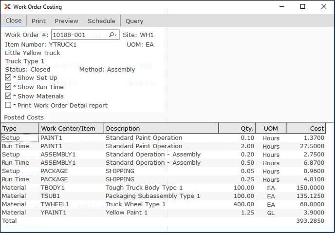Open the work order search magnifier dropdown
335x233 pixels.
[x=113, y=35]
